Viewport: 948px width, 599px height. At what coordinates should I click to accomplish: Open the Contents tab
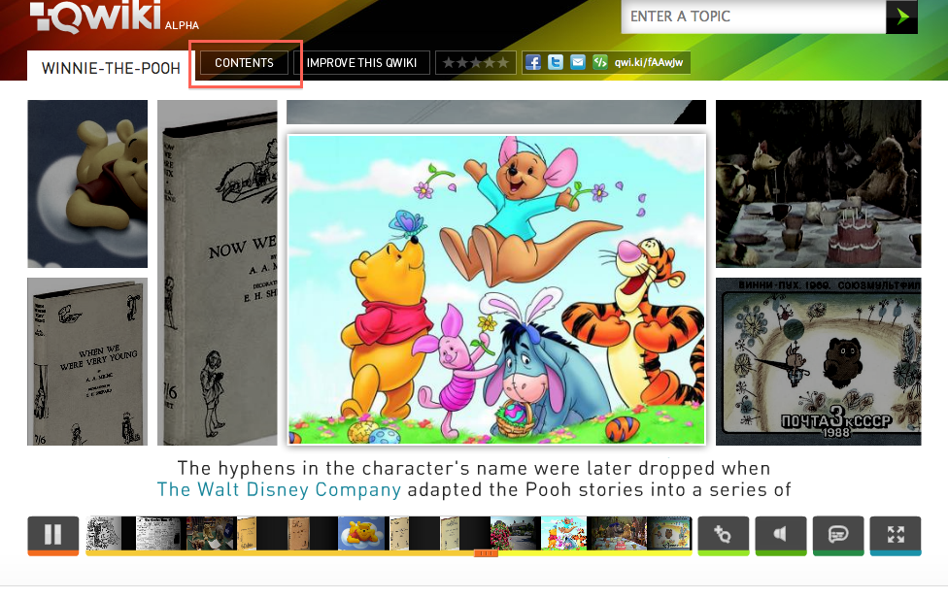click(x=244, y=63)
